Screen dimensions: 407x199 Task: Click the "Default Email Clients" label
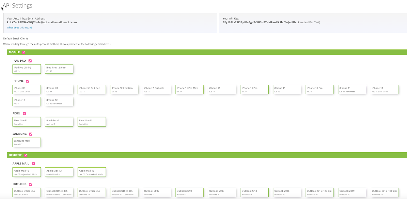(16, 39)
